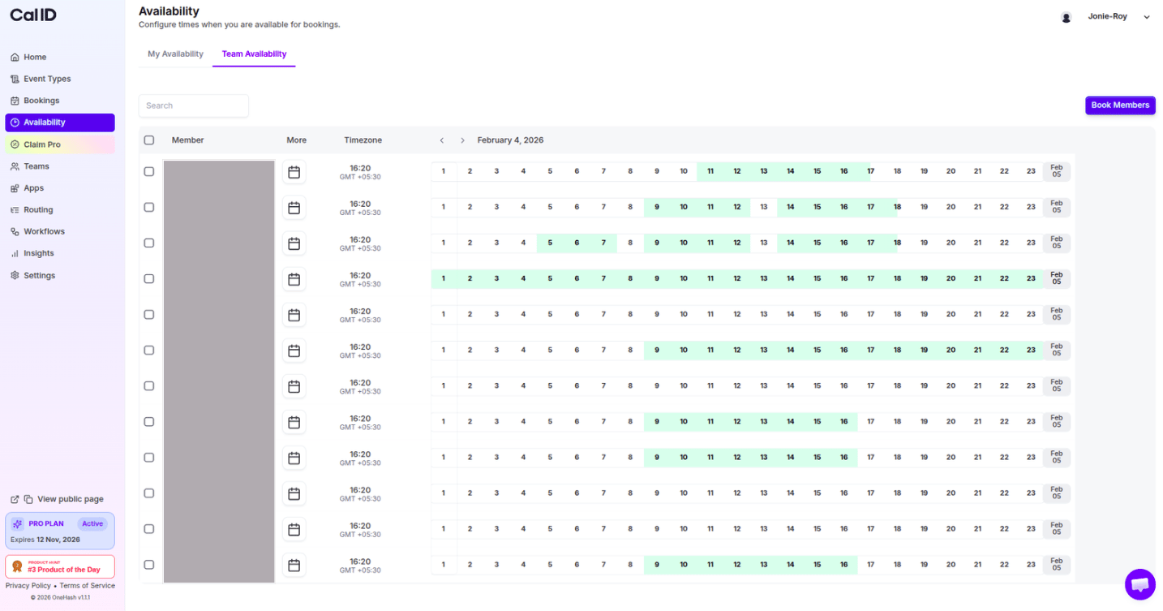This screenshot has height=611, width=1163.
Task: Click the Jonie-Roy user avatar
Action: pyautogui.click(x=1066, y=17)
